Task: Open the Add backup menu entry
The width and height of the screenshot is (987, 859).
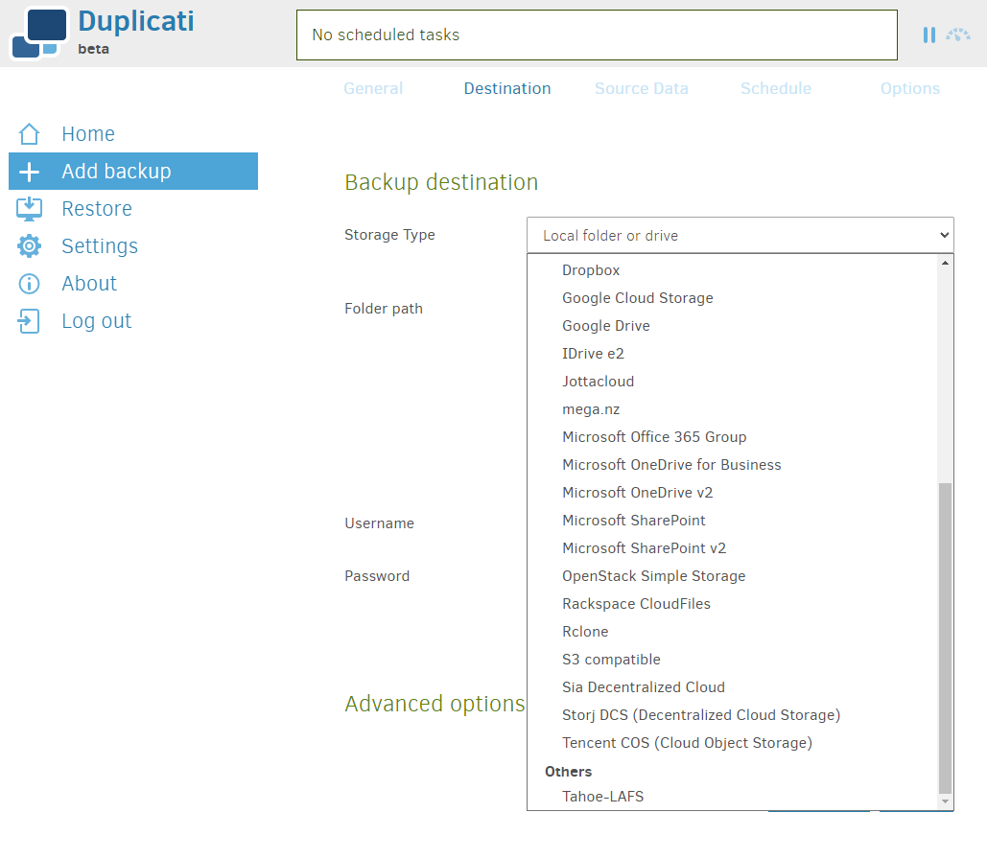Action: click(133, 172)
